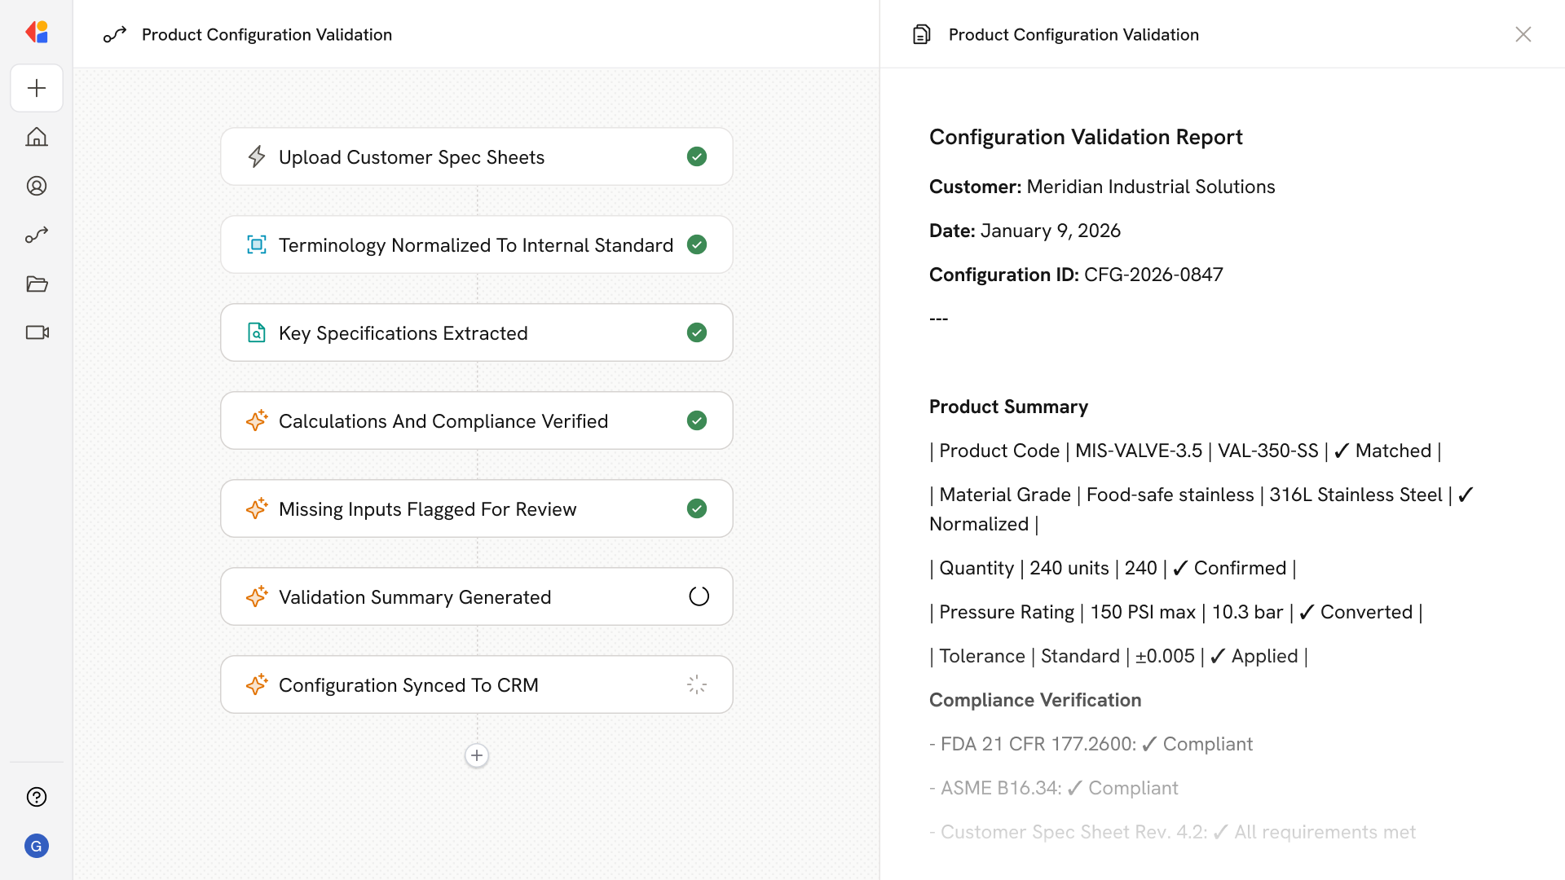Select the report panel's Product Configuration Validation title
The width and height of the screenshot is (1565, 880).
click(x=1073, y=34)
